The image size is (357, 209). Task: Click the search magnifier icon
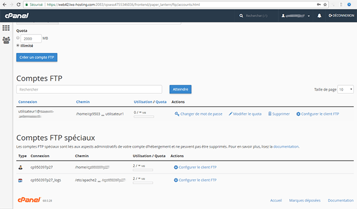241,16
